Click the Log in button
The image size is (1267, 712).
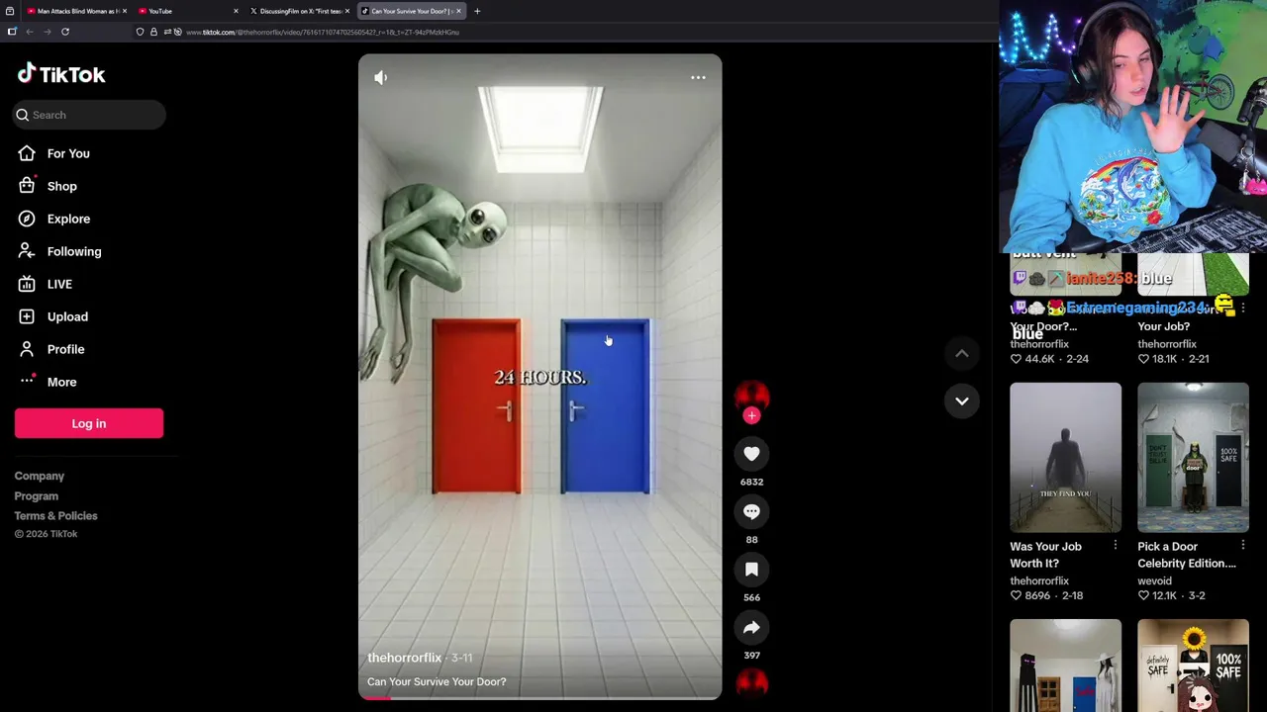pyautogui.click(x=89, y=423)
